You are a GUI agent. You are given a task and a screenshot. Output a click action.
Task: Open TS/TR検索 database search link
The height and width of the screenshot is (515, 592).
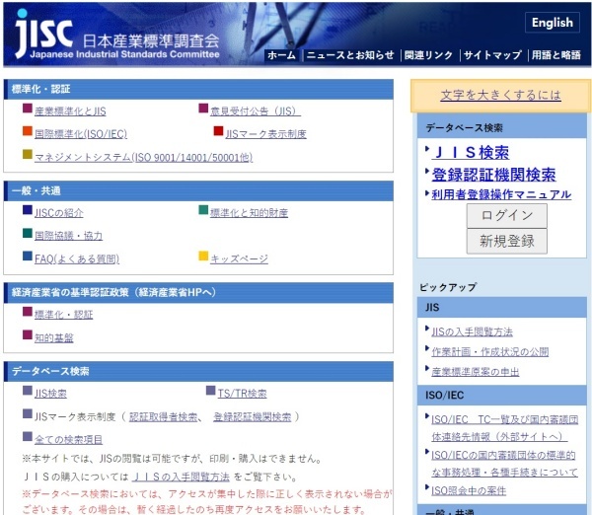(242, 393)
